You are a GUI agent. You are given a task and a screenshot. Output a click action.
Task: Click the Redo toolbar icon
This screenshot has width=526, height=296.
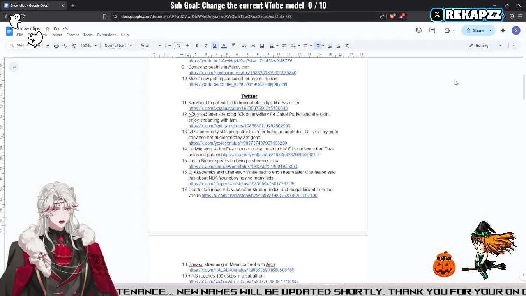(x=48, y=46)
